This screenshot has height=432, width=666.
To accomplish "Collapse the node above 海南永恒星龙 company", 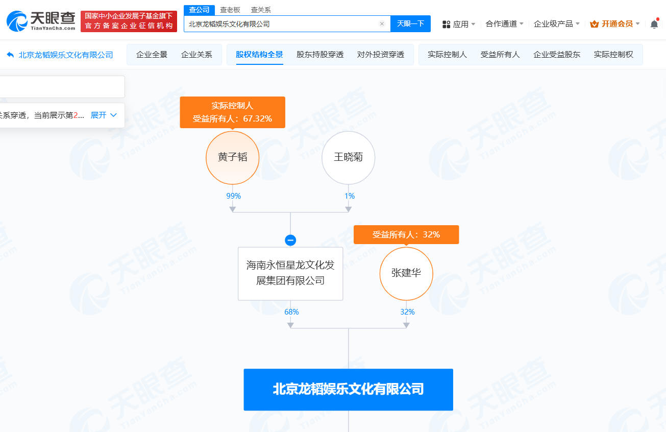I will (290, 239).
